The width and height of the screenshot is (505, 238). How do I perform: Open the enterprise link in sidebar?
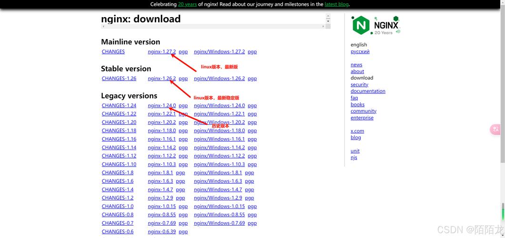pos(362,118)
